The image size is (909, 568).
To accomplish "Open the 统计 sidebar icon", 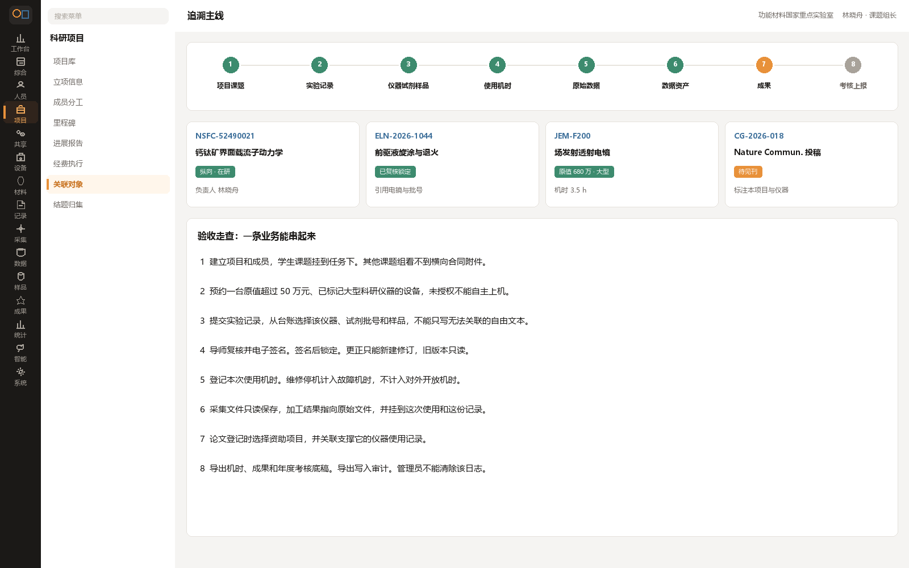I will pos(20,329).
